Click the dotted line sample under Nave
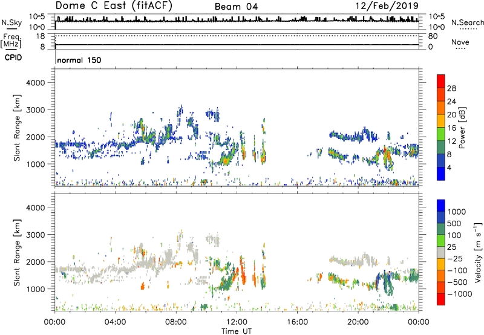This screenshot has width=484, height=335. 461,49
